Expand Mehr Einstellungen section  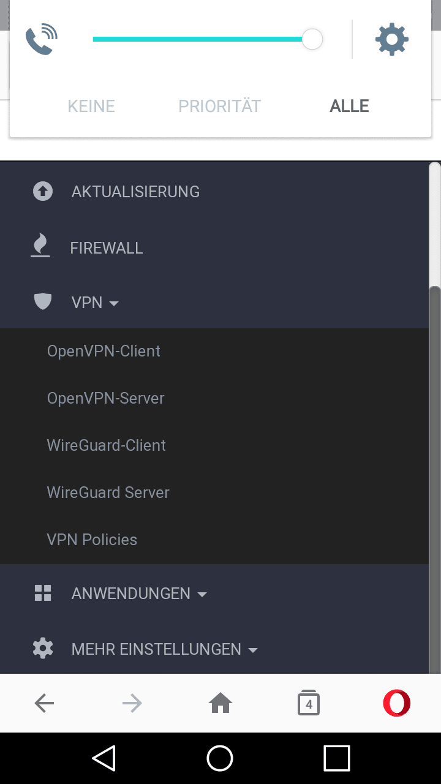pos(164,649)
